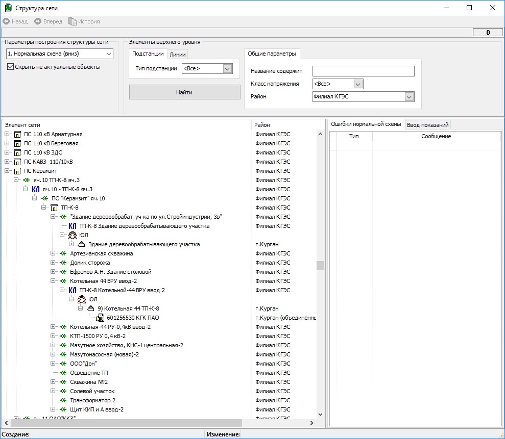Click the ЮЛ group icon above Здание деревообрабатывающего участка
This screenshot has height=439, width=505.
(73, 235)
